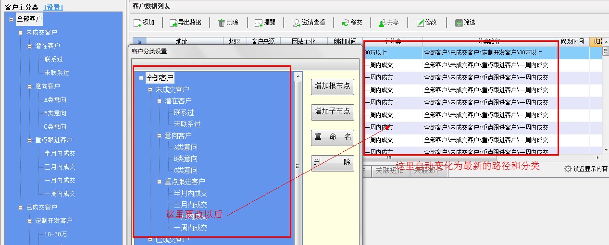The height and width of the screenshot is (245, 609).
Task: Collapse 潜在客户 in the 客户分类设置 dialog
Action: pyautogui.click(x=159, y=101)
